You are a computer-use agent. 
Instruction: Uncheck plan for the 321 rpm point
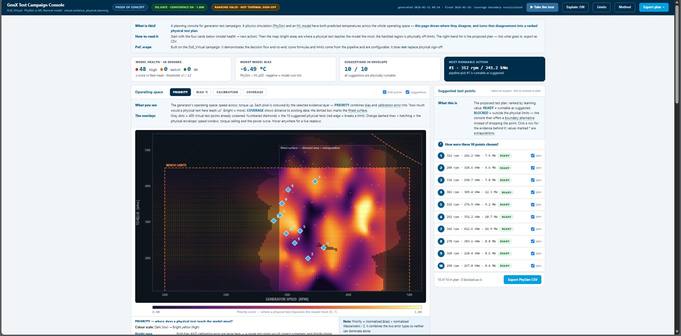pyautogui.click(x=532, y=204)
